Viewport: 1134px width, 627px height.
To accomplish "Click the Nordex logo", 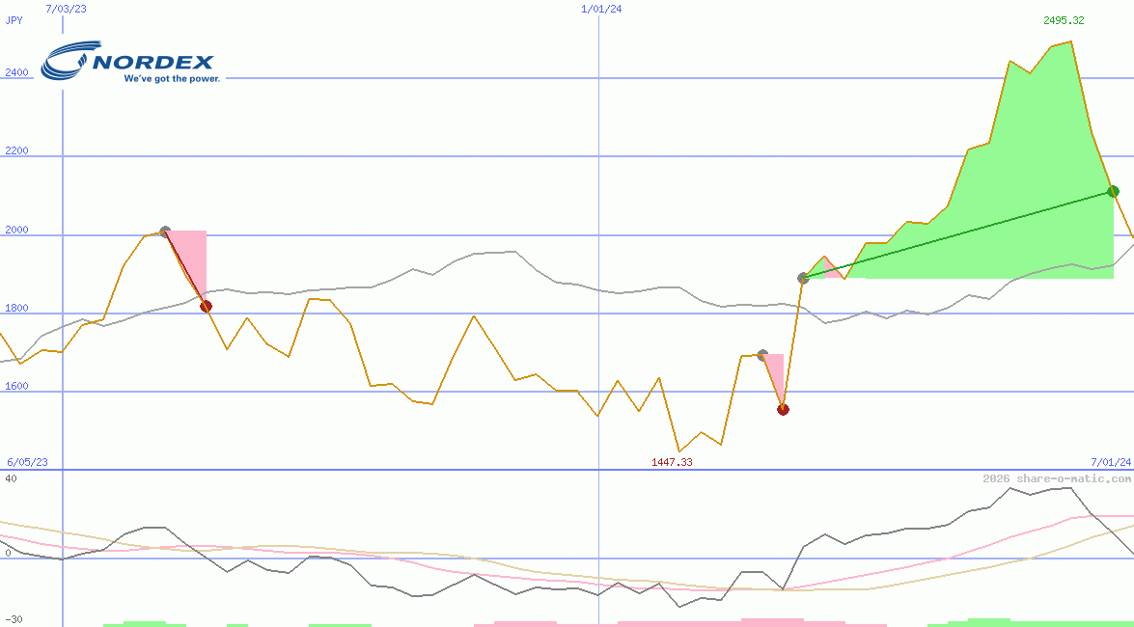I will pyautogui.click(x=130, y=62).
